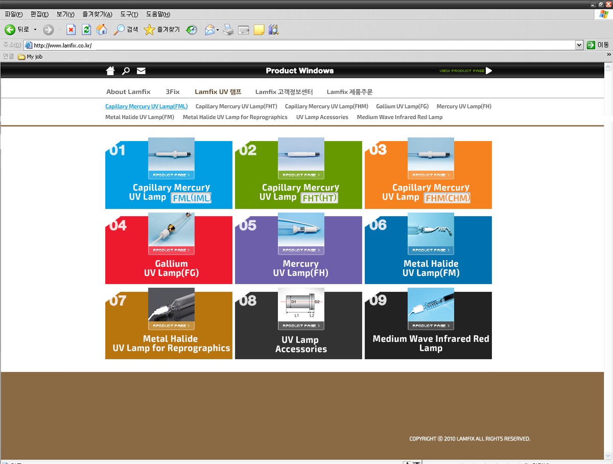Click in the URL address field
This screenshot has width=613, height=464.
[x=301, y=45]
